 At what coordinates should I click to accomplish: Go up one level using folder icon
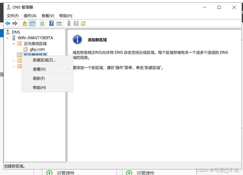point(25,24)
